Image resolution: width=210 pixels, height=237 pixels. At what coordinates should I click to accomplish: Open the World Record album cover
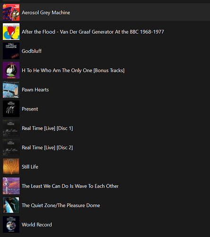pos(11,224)
